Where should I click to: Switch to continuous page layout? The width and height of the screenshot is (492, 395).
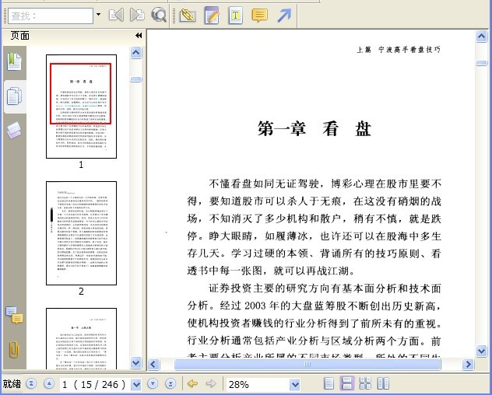point(346,383)
